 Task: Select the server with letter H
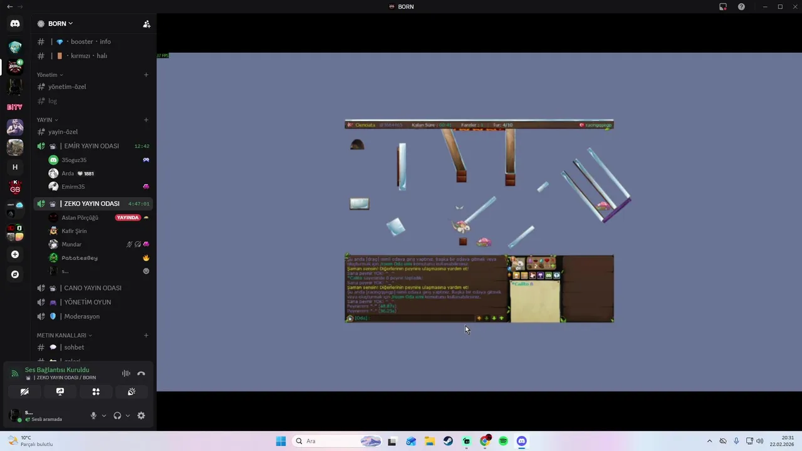(x=15, y=167)
